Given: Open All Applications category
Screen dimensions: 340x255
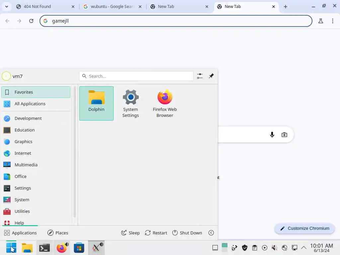Looking at the screenshot, I should click(x=36, y=104).
